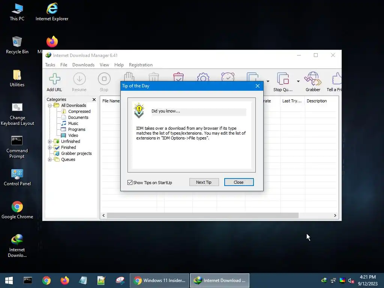Open the Grabber tool
Screen dimensions: 384x288
click(x=313, y=82)
